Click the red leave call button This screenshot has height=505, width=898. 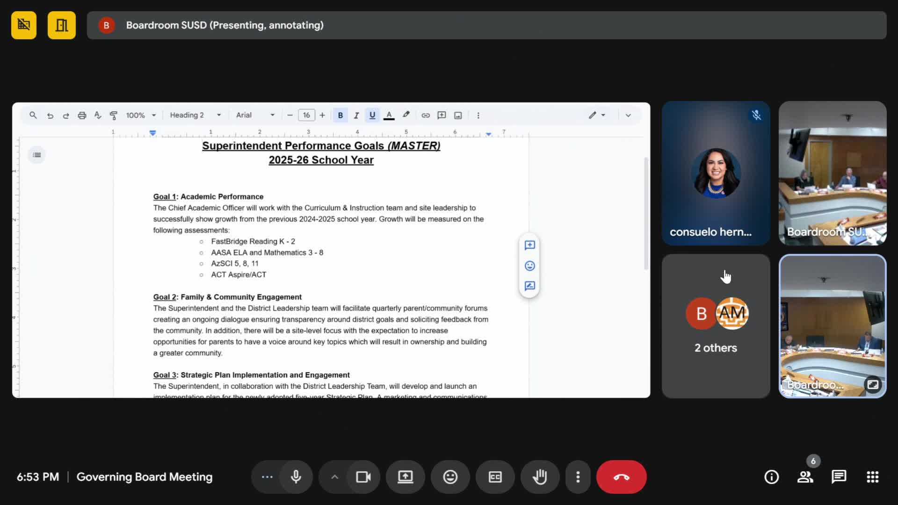coord(621,477)
